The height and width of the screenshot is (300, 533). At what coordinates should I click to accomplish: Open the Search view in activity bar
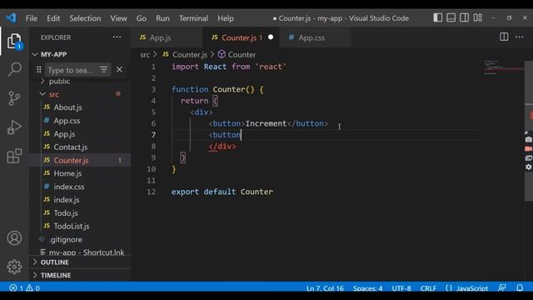(x=14, y=69)
